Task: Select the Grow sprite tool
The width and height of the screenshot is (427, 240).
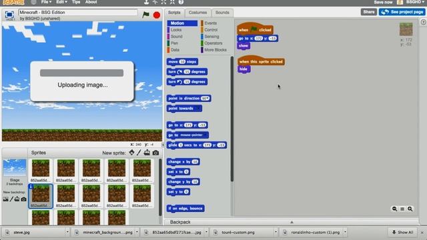Action: [163, 2]
